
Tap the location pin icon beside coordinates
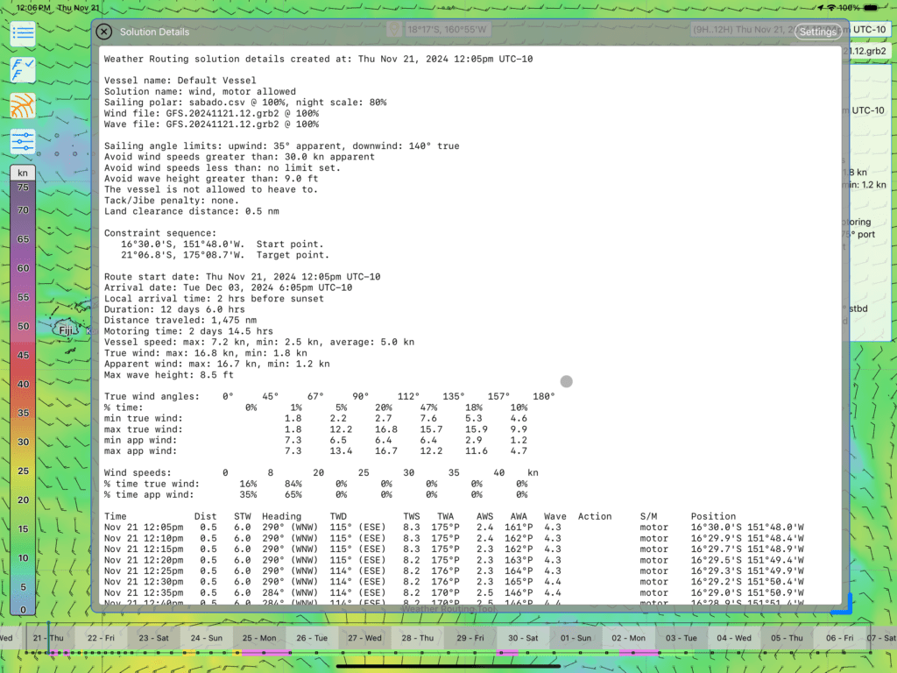tap(395, 30)
